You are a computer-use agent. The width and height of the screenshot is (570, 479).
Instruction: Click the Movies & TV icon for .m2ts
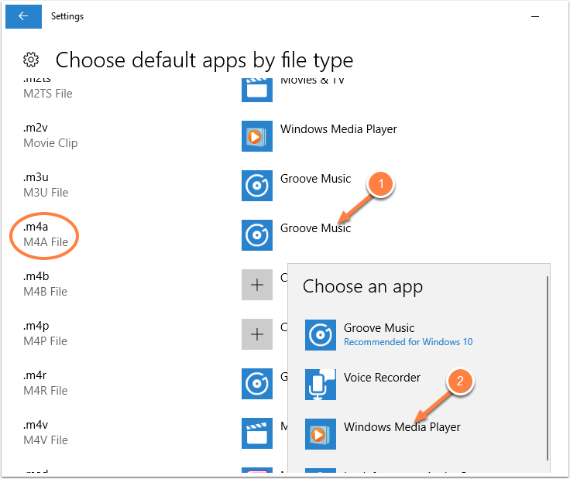click(x=257, y=90)
